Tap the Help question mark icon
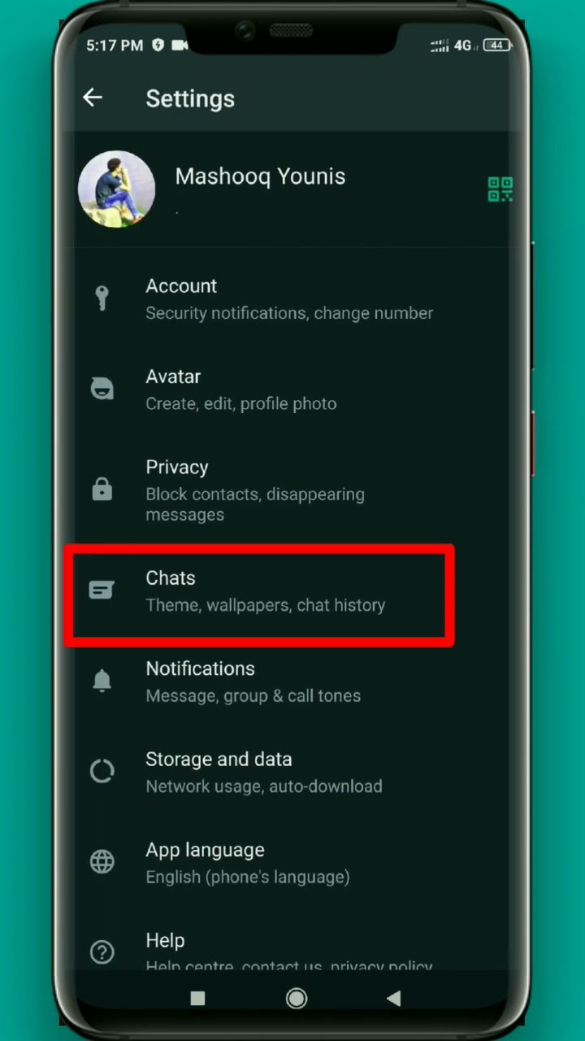This screenshot has height=1041, width=585. [x=102, y=952]
